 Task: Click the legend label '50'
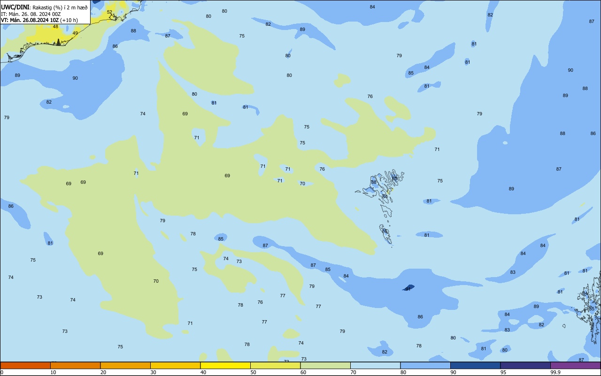click(253, 372)
